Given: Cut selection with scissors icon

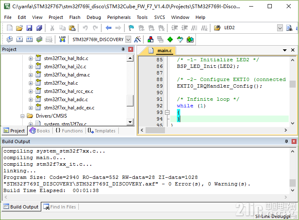Looking at the screenshot, I should click(52, 28).
